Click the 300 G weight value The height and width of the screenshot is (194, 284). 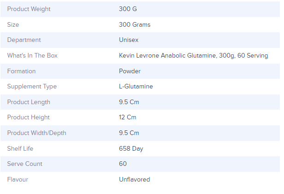coord(128,9)
